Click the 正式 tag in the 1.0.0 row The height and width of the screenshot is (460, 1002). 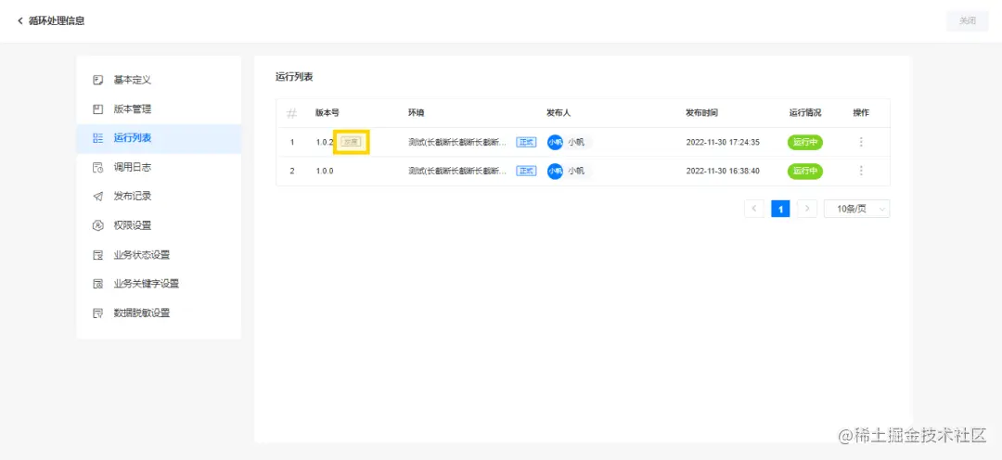(527, 171)
